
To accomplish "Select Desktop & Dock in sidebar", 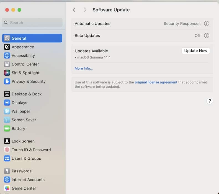I will click(x=27, y=94).
